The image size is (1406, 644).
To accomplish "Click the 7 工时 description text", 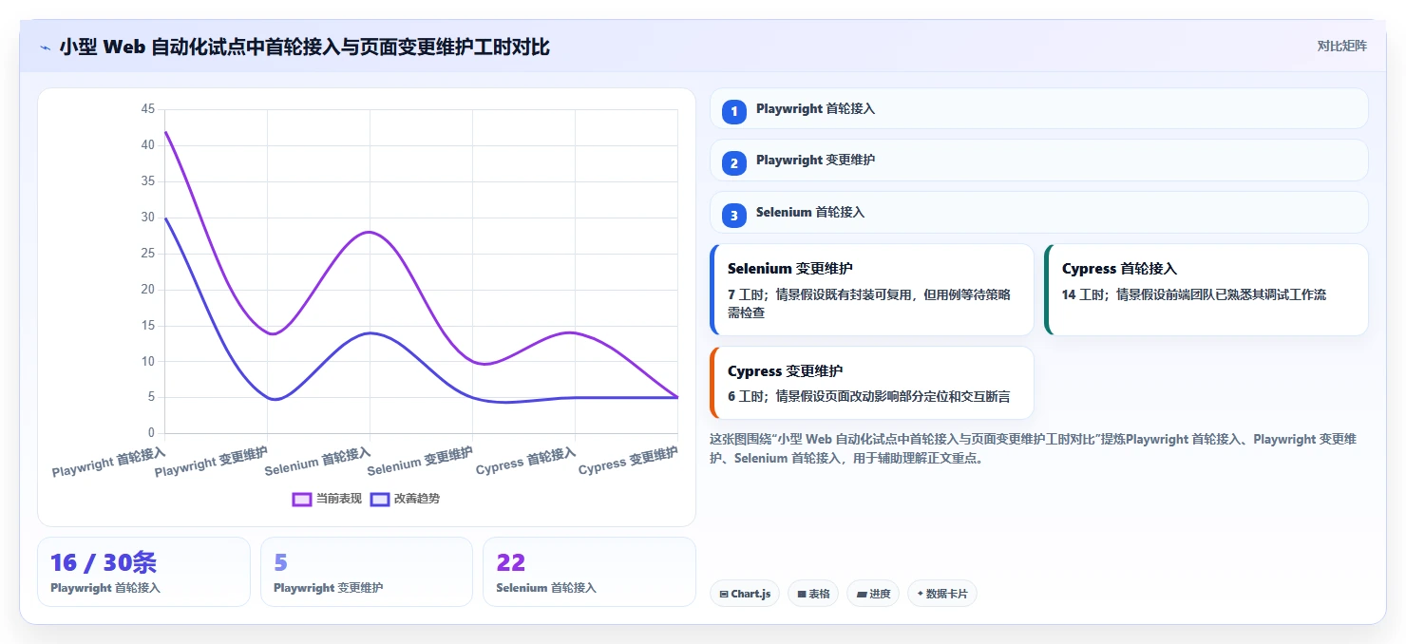I will (869, 303).
